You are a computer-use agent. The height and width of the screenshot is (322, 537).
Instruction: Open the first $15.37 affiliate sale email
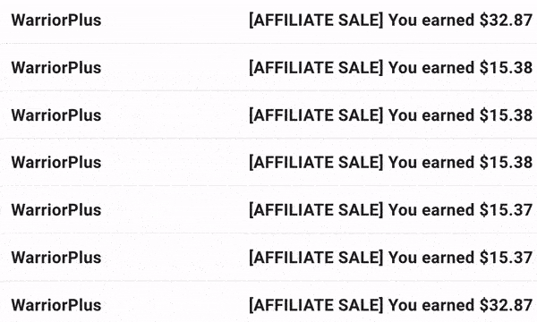pos(268,210)
